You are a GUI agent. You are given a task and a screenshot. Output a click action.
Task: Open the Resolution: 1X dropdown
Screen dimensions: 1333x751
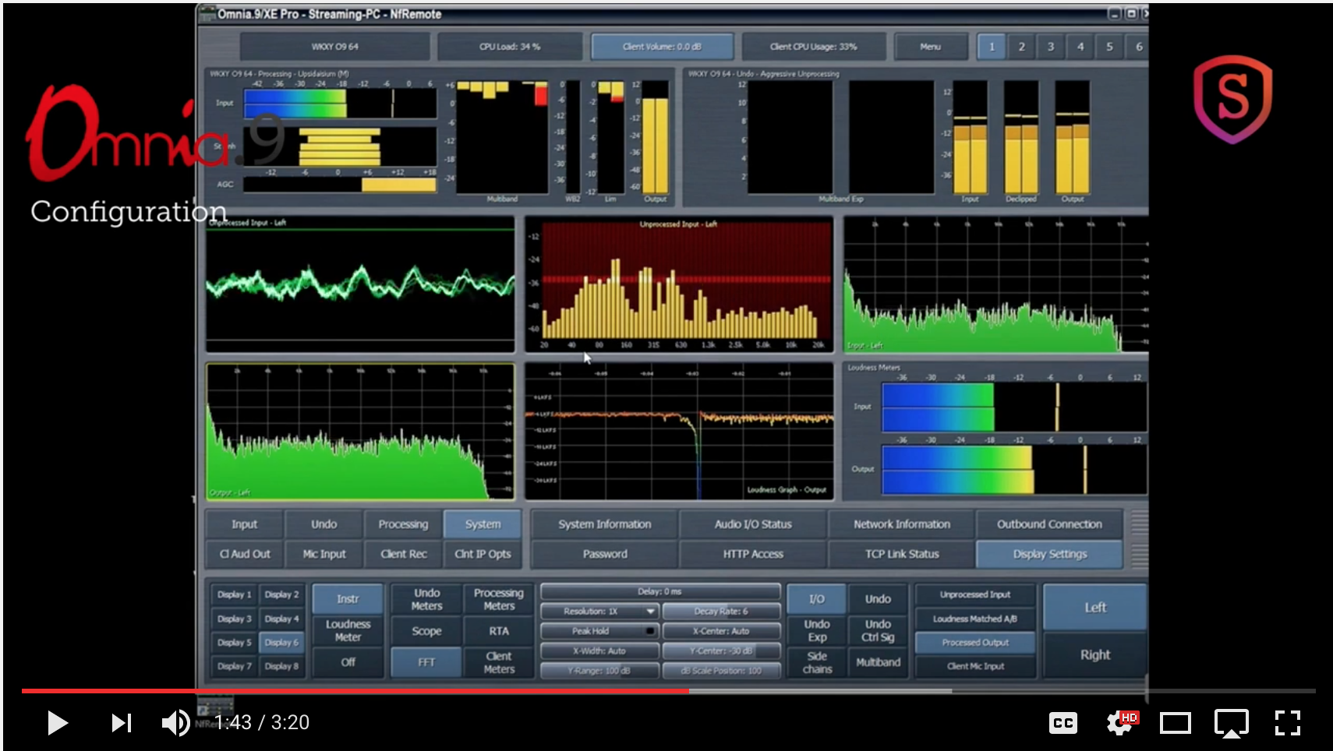tap(598, 611)
